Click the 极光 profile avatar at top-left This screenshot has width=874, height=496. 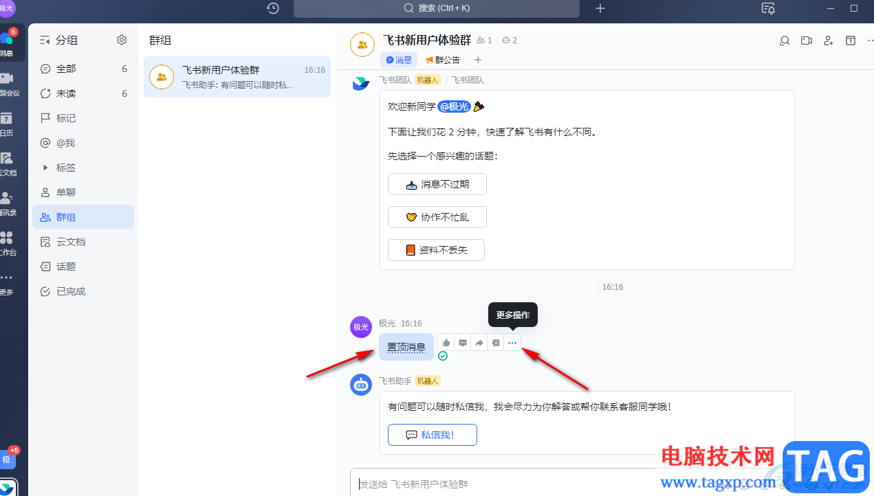(x=8, y=8)
